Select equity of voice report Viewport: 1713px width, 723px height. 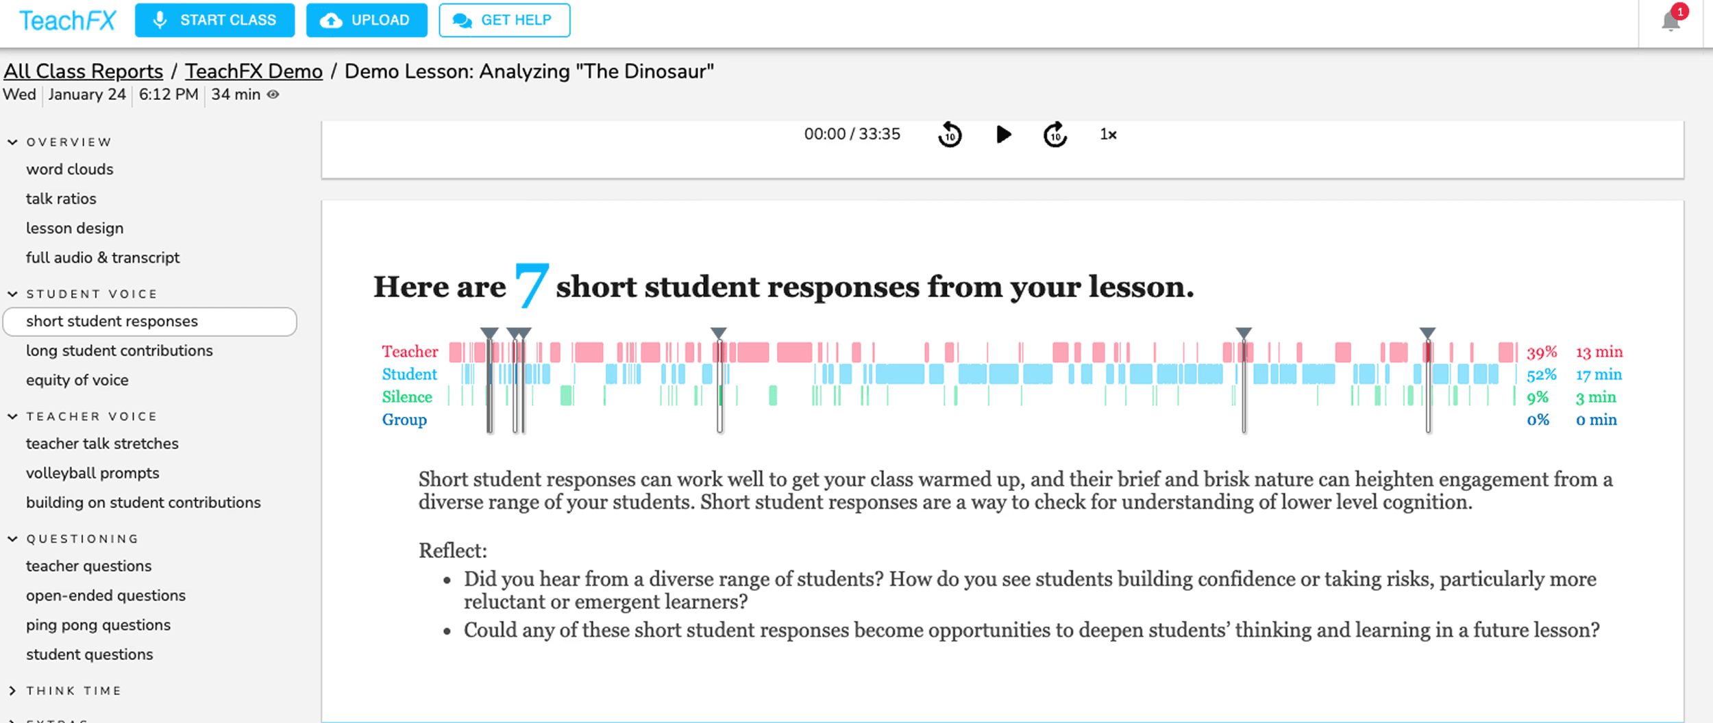tap(77, 380)
